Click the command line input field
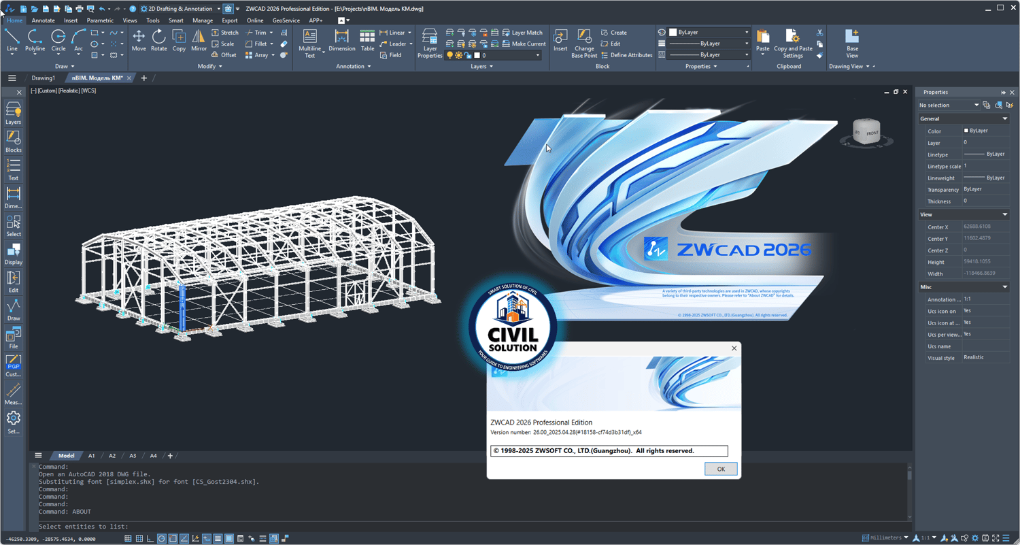Screen dimensions: 1020x545 [469, 527]
